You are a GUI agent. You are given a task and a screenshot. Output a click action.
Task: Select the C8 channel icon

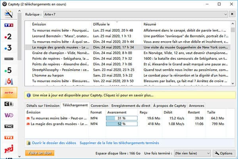[9, 104]
